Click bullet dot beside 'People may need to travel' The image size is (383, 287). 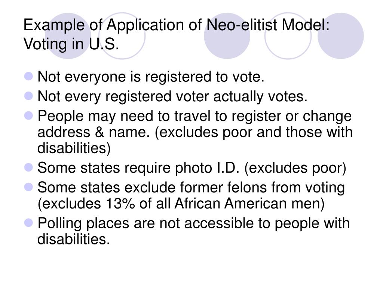pyautogui.click(x=29, y=115)
